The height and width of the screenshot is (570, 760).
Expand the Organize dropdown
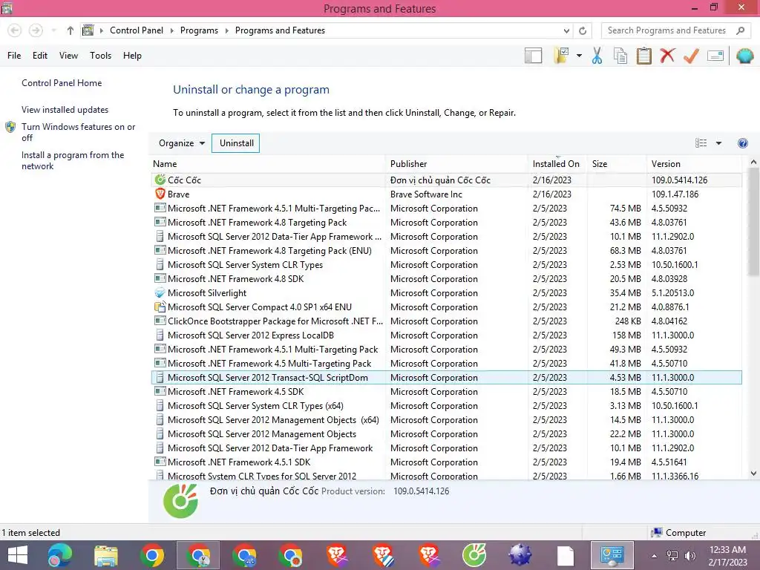coord(181,143)
